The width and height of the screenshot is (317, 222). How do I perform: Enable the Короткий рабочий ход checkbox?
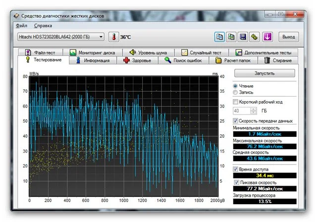point(236,102)
